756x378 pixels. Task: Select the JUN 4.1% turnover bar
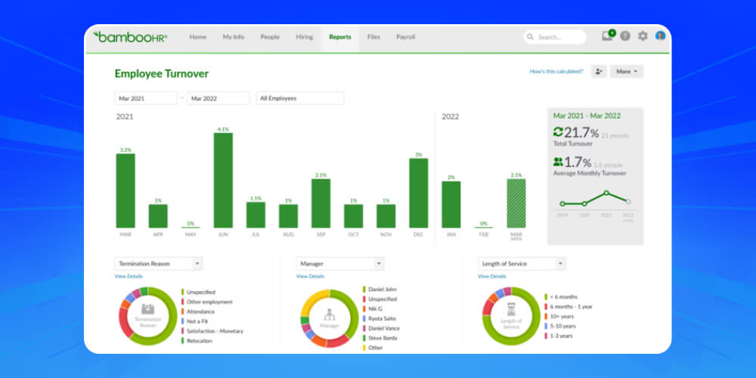223,180
